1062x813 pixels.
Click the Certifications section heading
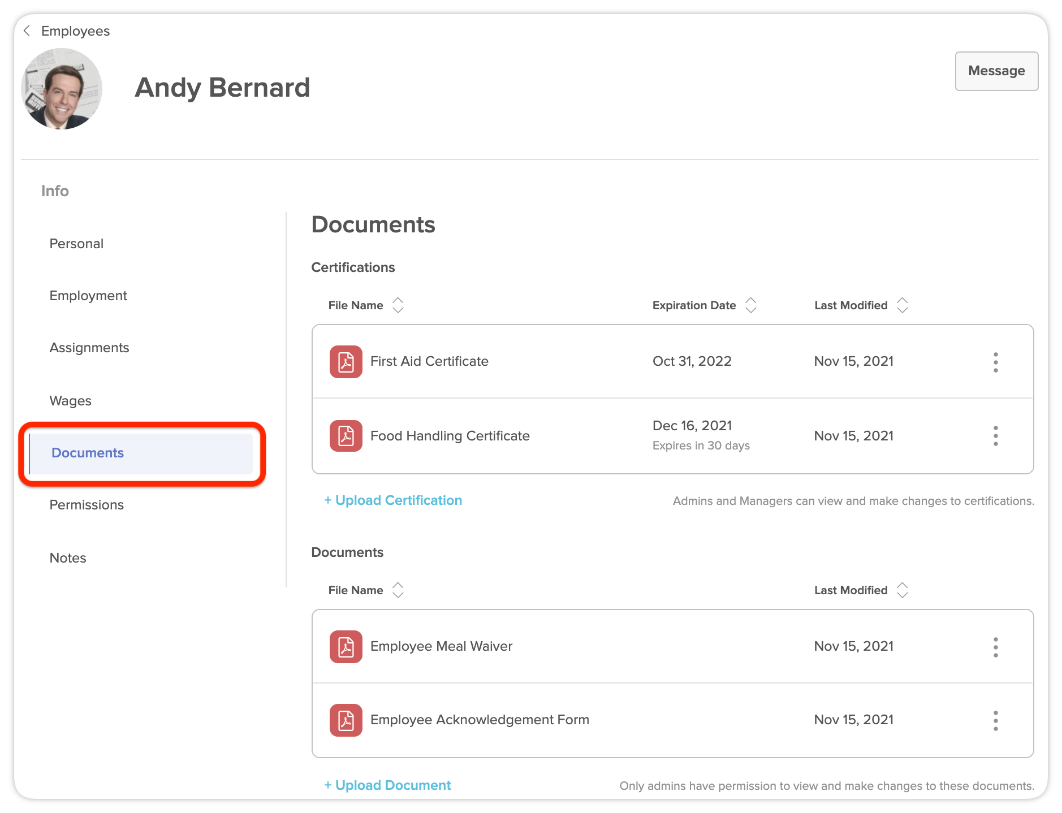click(x=353, y=267)
